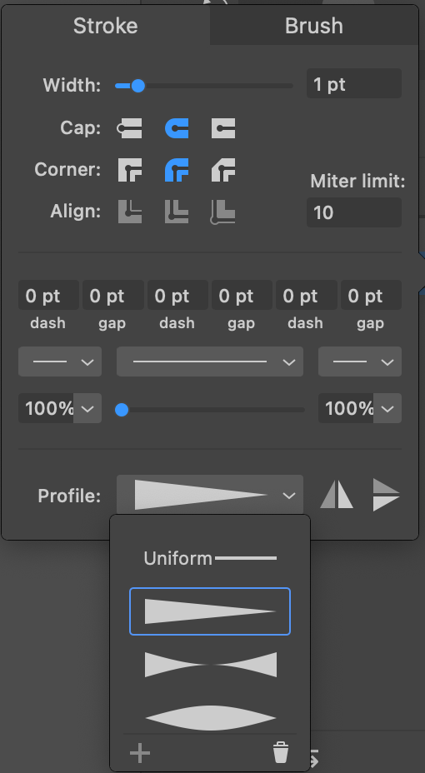This screenshot has width=425, height=773.
Task: Switch to the Brush tab
Action: (314, 26)
